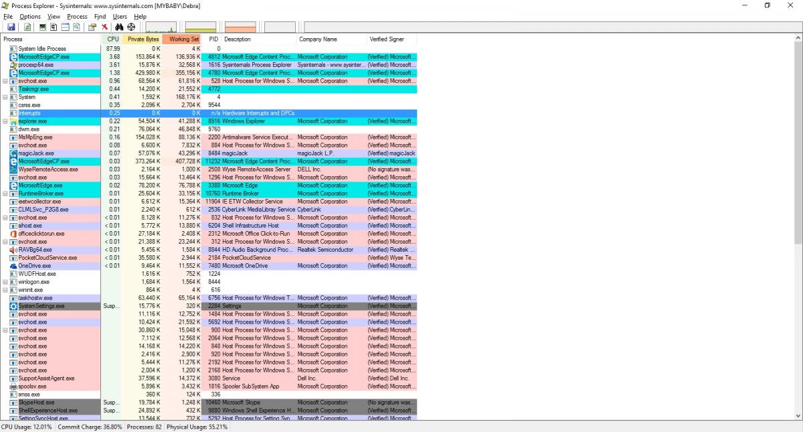The image size is (803, 432).
Task: Open the Users menu
Action: [x=120, y=16]
